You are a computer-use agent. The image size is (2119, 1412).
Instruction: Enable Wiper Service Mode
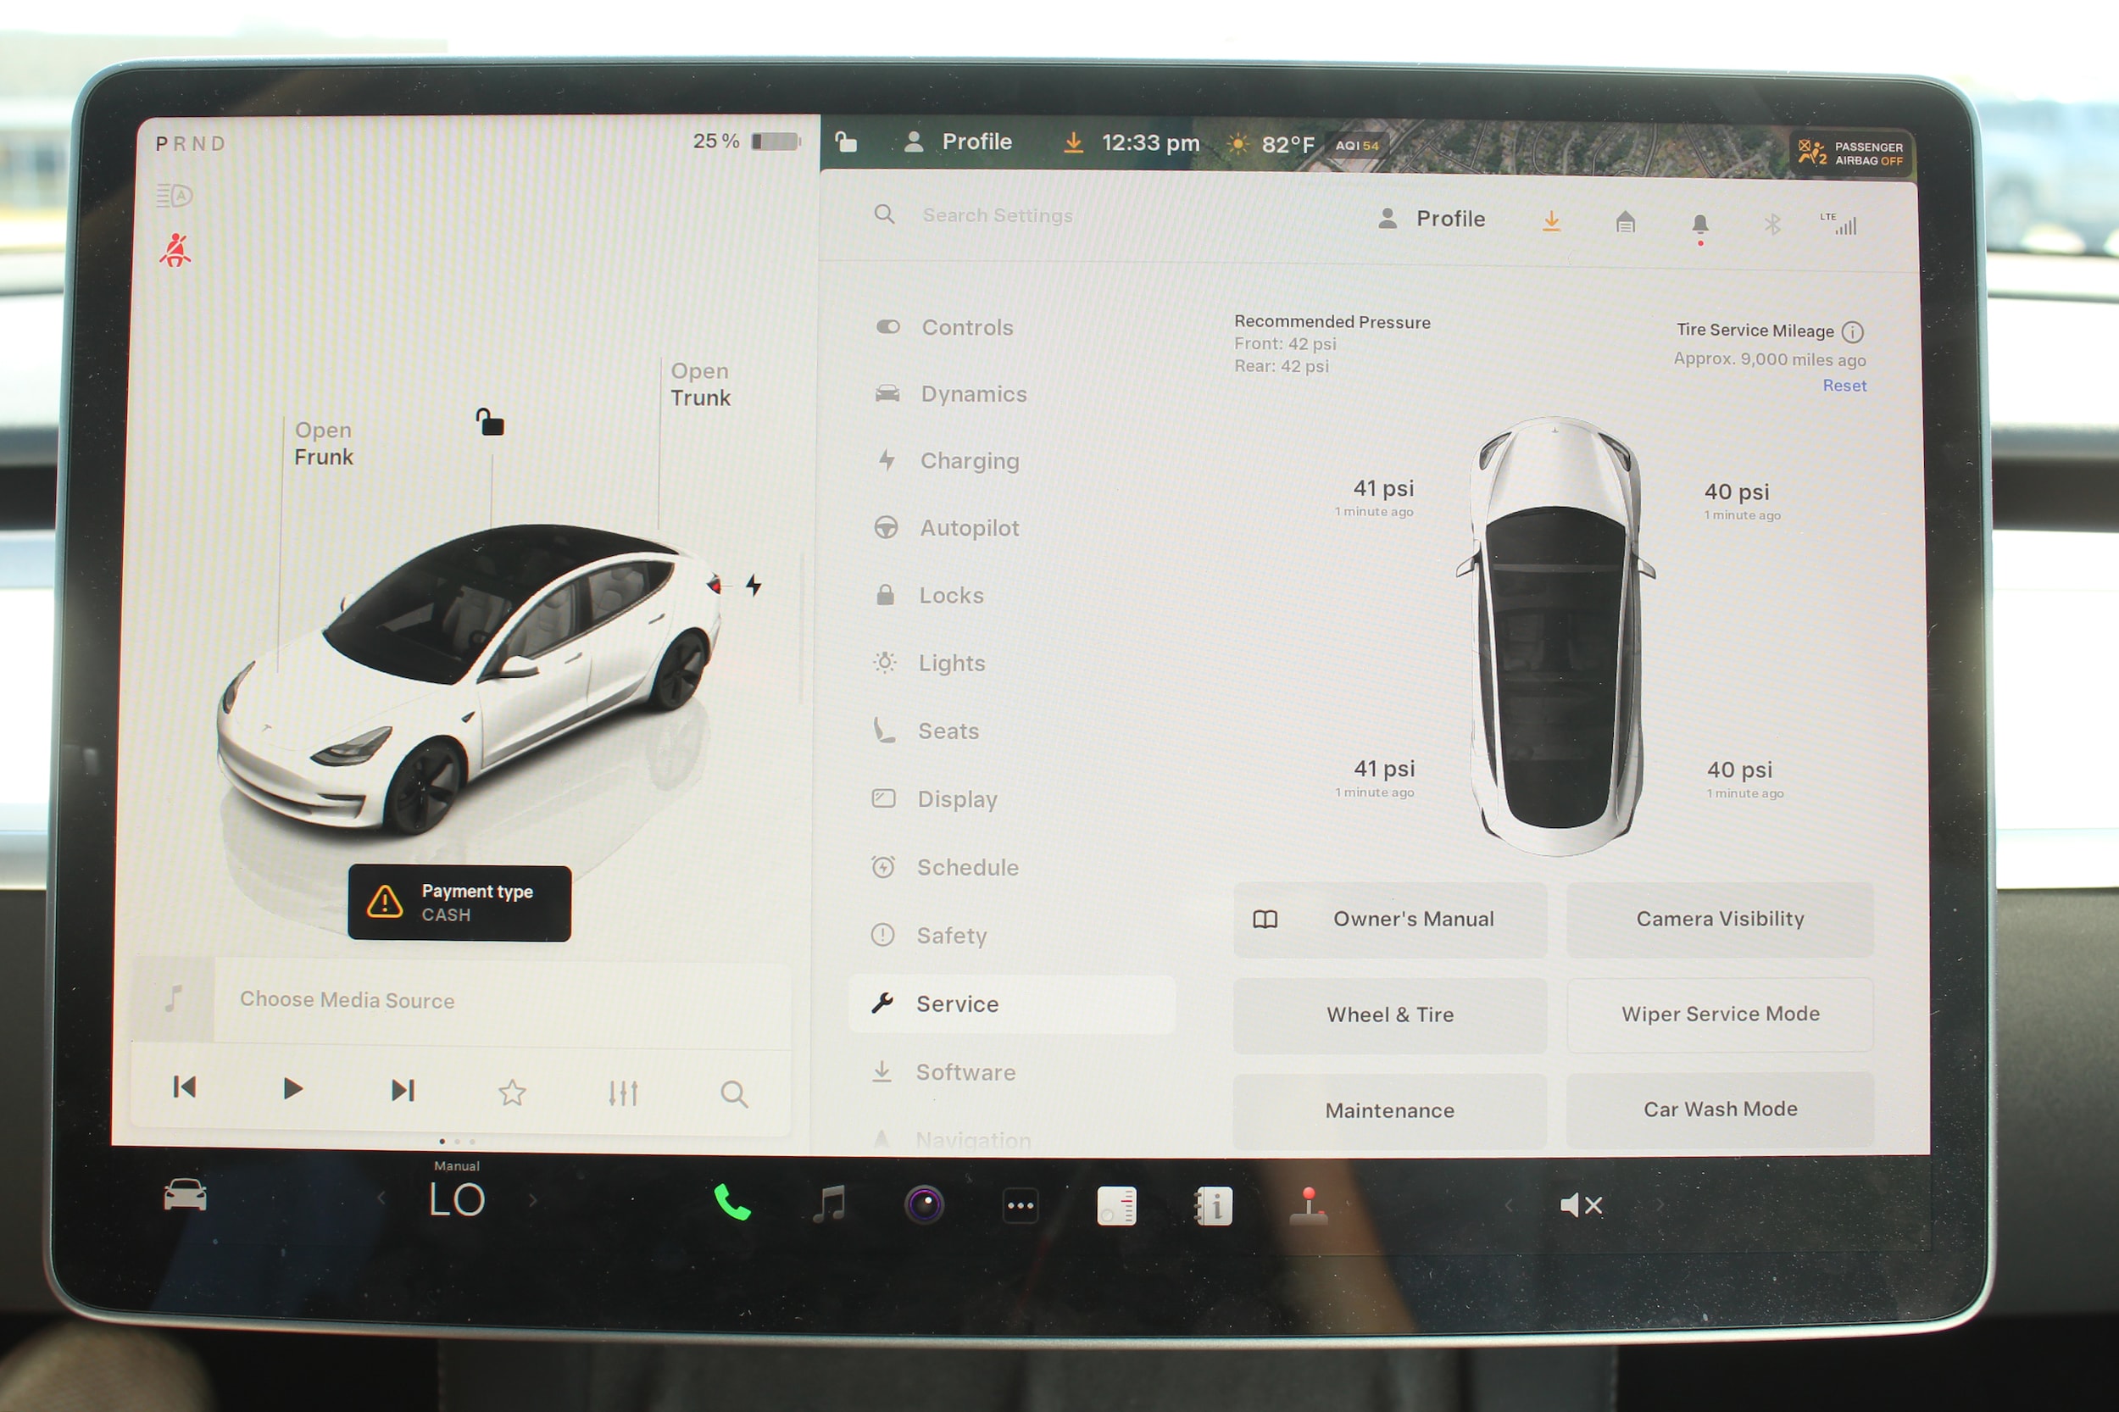click(1720, 1014)
